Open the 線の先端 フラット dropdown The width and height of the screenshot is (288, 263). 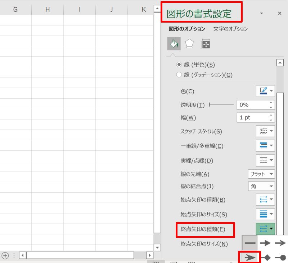tap(261, 174)
